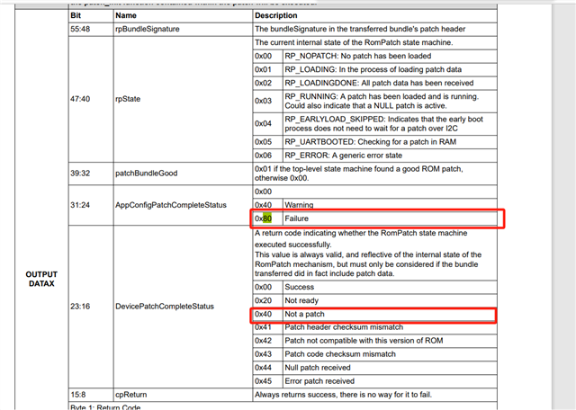Viewport: 576px width, 410px height.
Task: Click bit range 23:16
Action: click(80, 307)
